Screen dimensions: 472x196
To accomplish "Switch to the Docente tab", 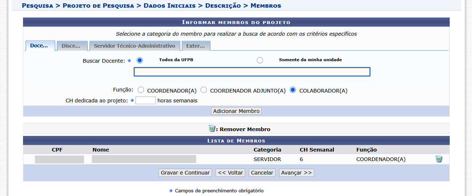I will (40, 46).
